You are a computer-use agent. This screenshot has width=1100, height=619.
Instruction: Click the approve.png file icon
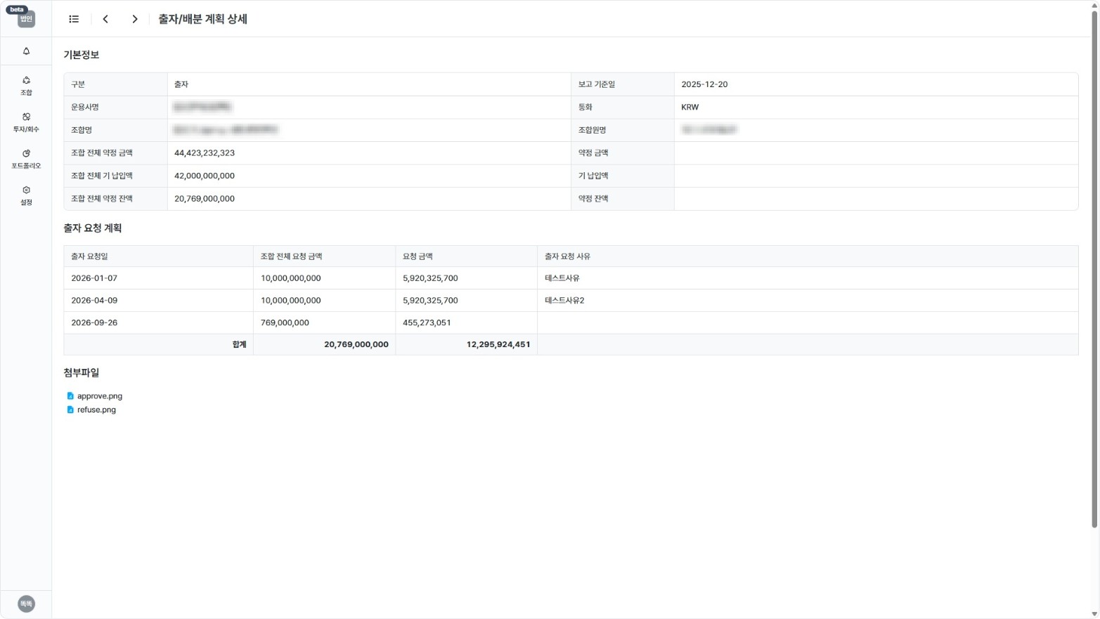point(70,396)
